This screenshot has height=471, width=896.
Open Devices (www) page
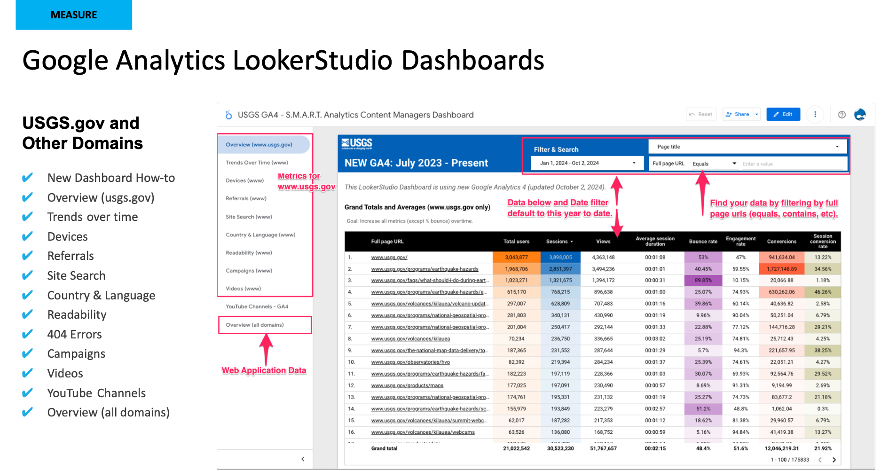244,181
